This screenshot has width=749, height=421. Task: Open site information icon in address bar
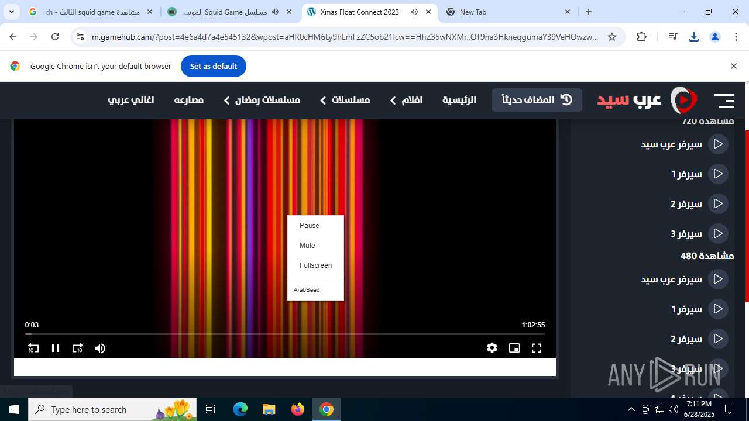click(81, 37)
